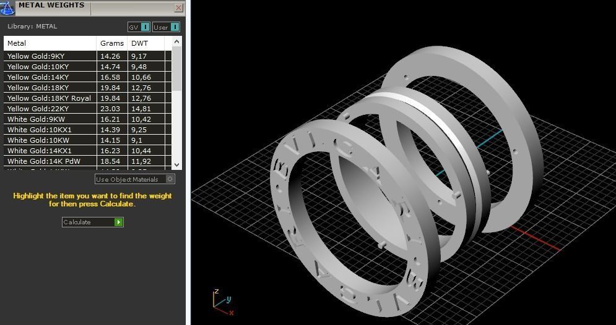Click the 9,17 DWT value
The height and width of the screenshot is (325, 616).
pos(139,56)
